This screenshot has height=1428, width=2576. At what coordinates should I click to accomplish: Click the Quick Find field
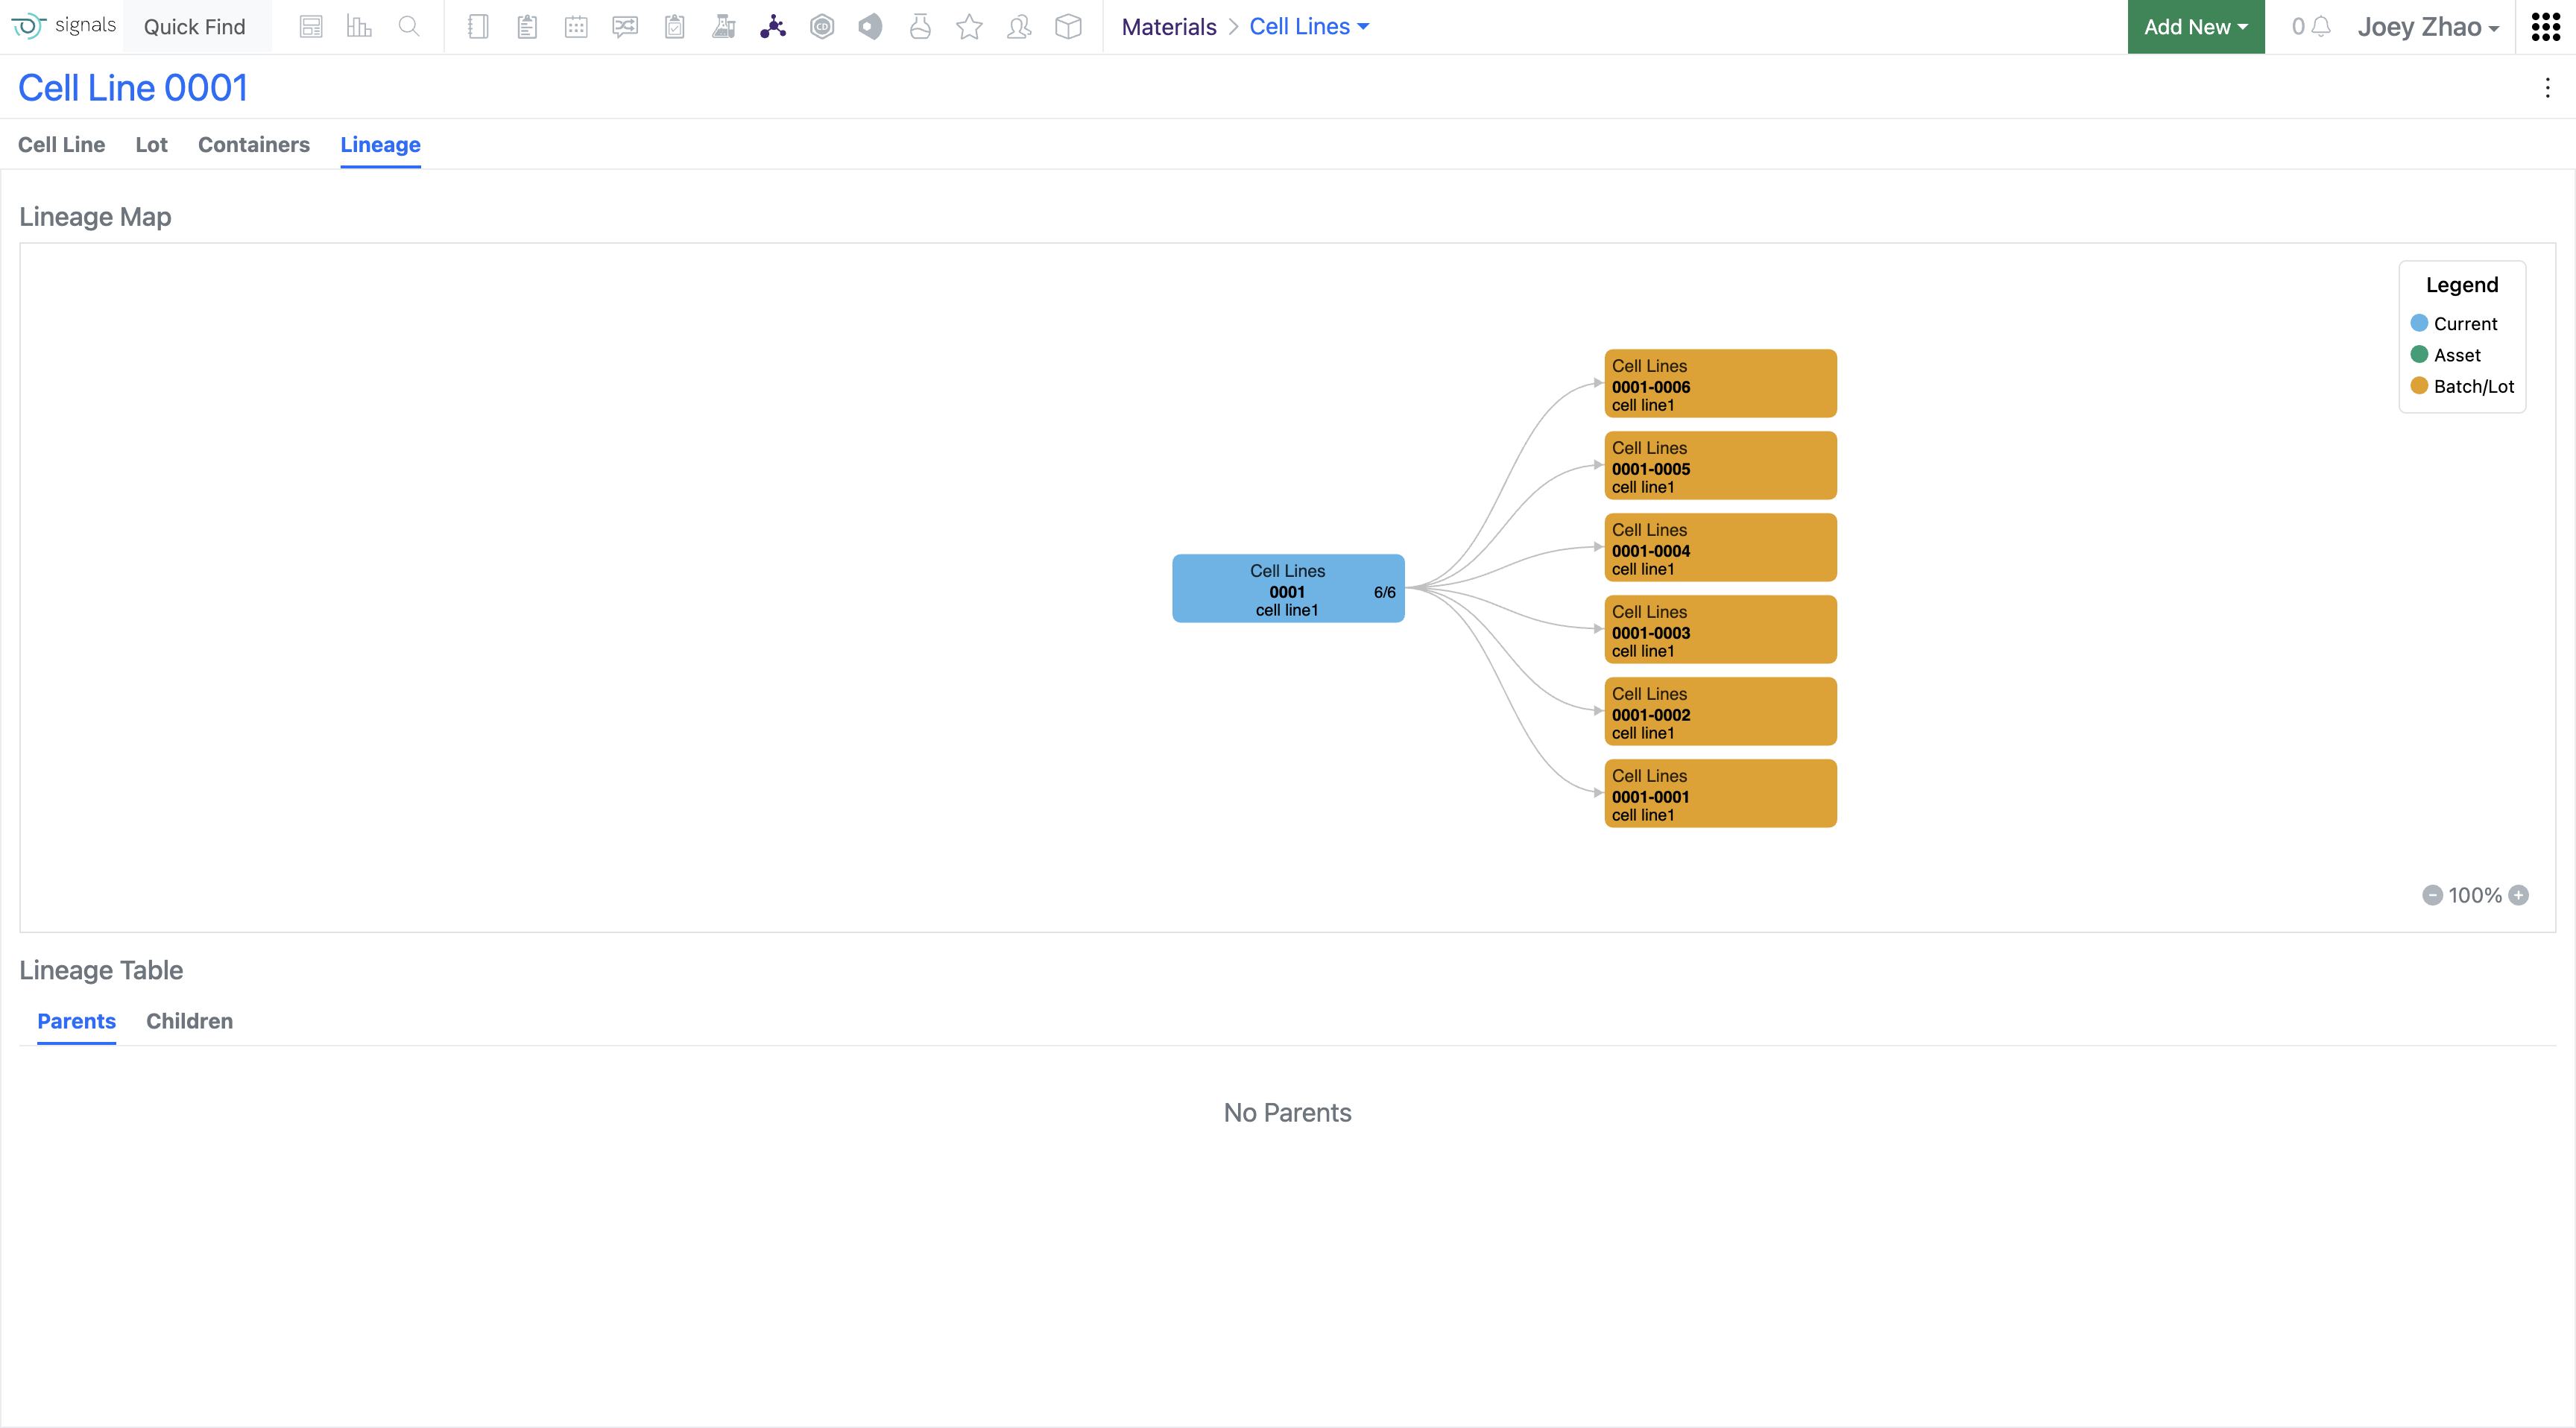point(195,27)
